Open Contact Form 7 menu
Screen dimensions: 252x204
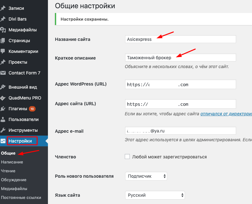[24, 73]
